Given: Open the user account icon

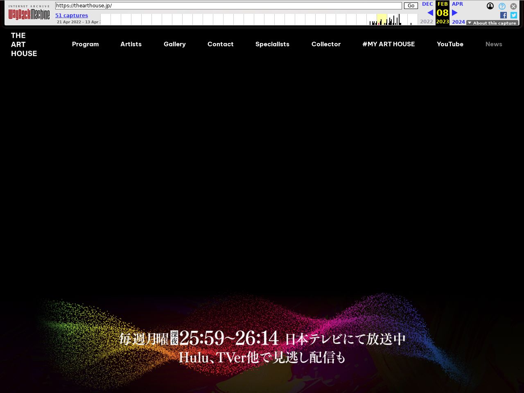Looking at the screenshot, I should pos(490,6).
